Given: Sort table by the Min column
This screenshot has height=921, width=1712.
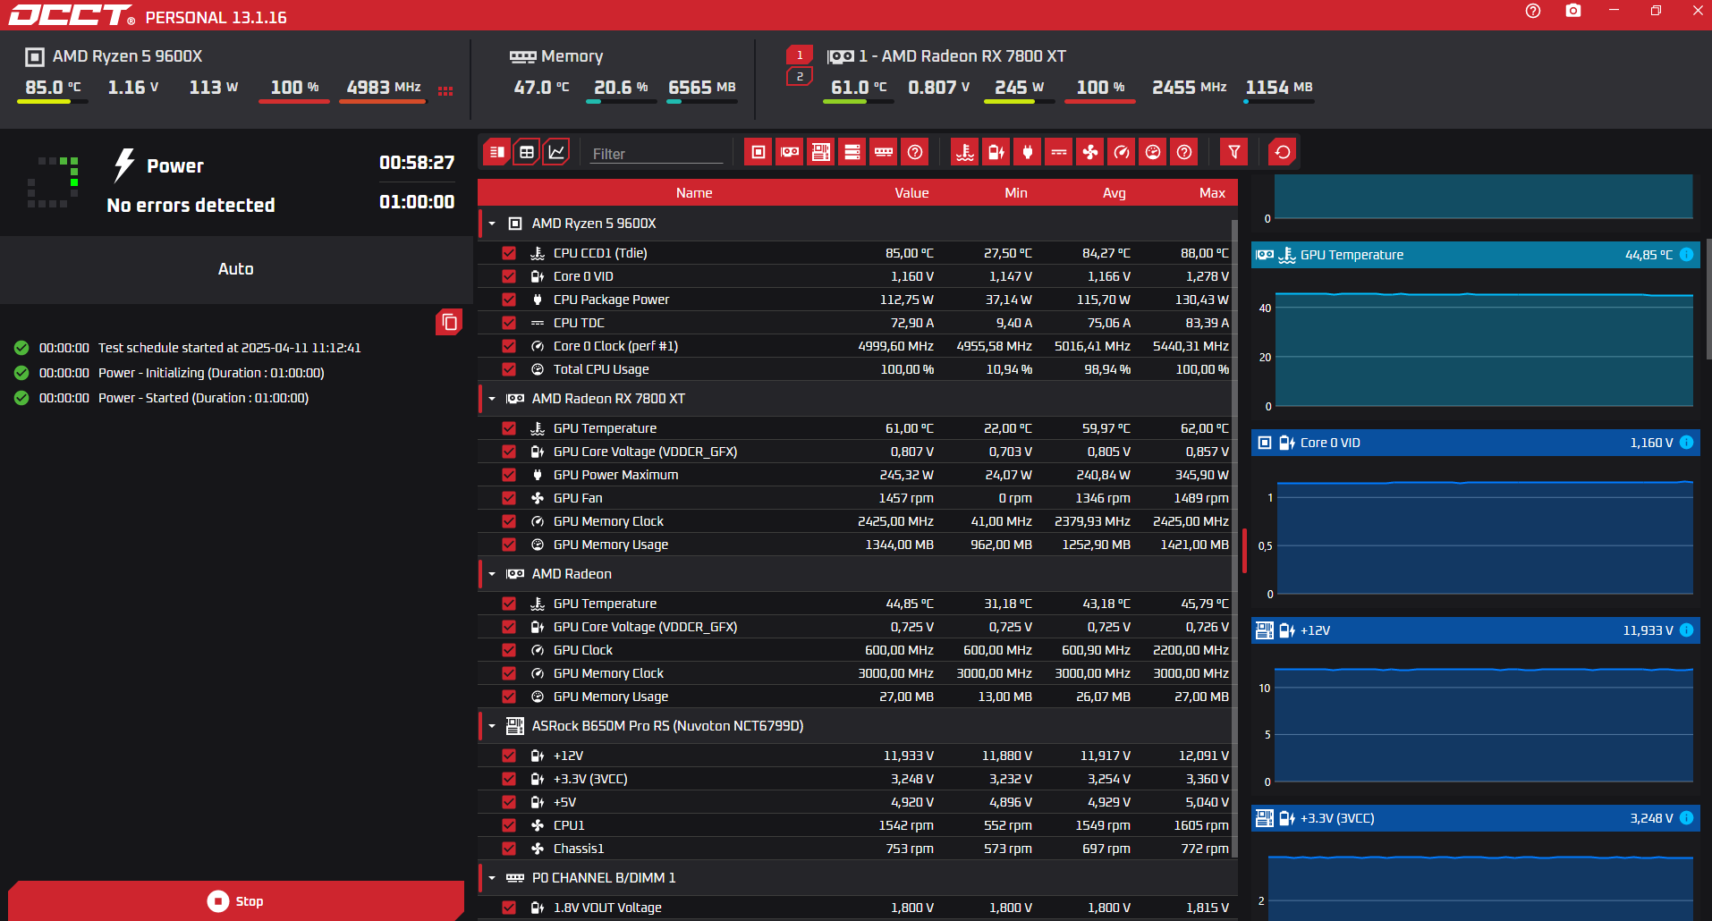Looking at the screenshot, I should (1015, 193).
